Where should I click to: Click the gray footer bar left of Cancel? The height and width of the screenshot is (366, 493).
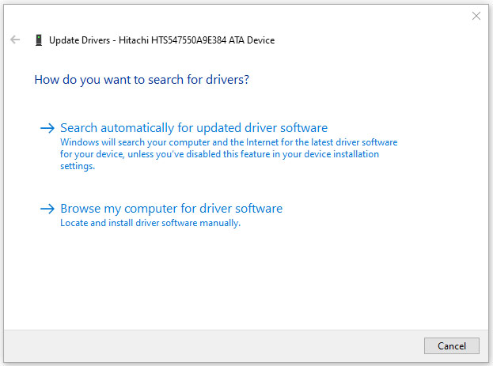click(x=214, y=345)
